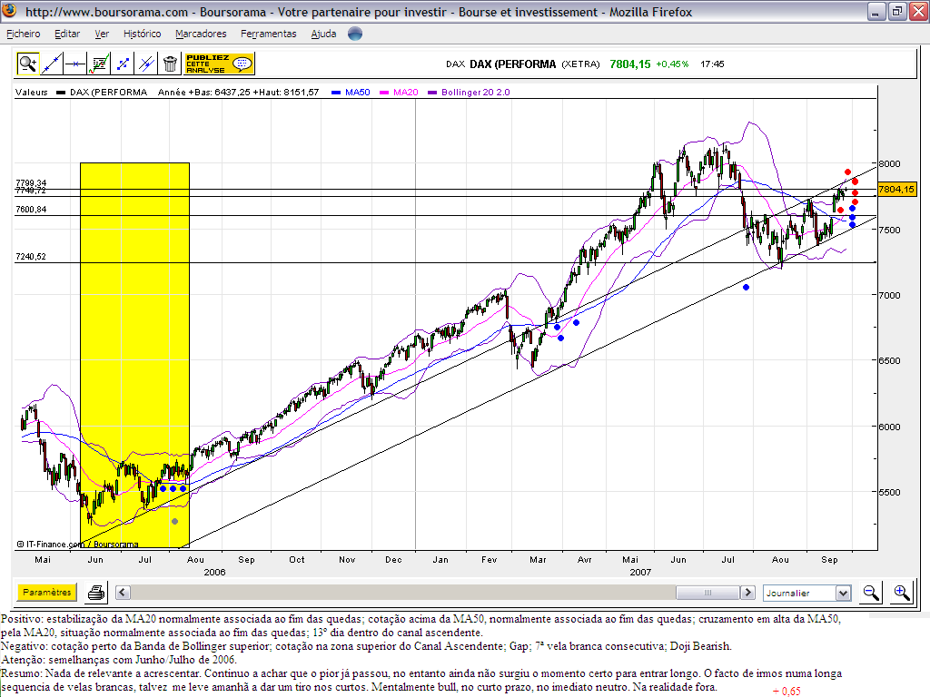Click the zoom out magnifier icon
Image resolution: width=930 pixels, height=697 pixels.
[x=871, y=592]
